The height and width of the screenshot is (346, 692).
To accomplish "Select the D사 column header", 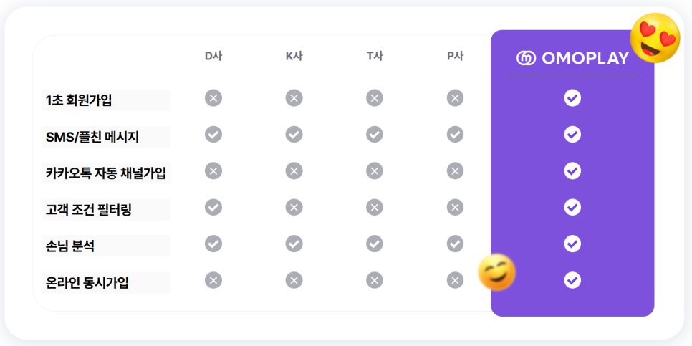I will tap(213, 57).
